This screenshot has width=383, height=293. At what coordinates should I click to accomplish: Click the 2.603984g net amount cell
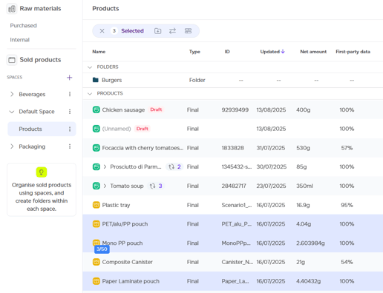point(310,243)
